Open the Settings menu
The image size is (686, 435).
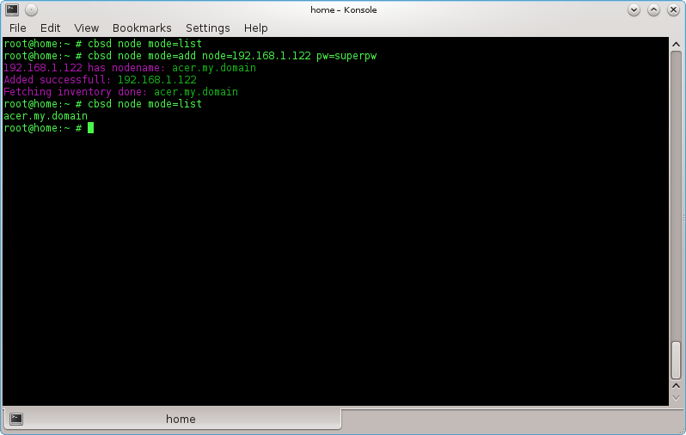(x=207, y=28)
